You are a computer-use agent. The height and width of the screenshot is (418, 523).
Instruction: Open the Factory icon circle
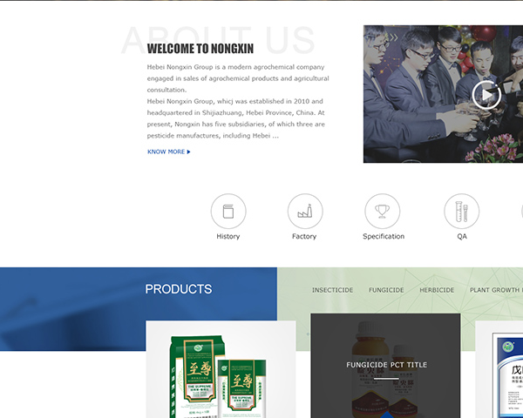click(305, 212)
